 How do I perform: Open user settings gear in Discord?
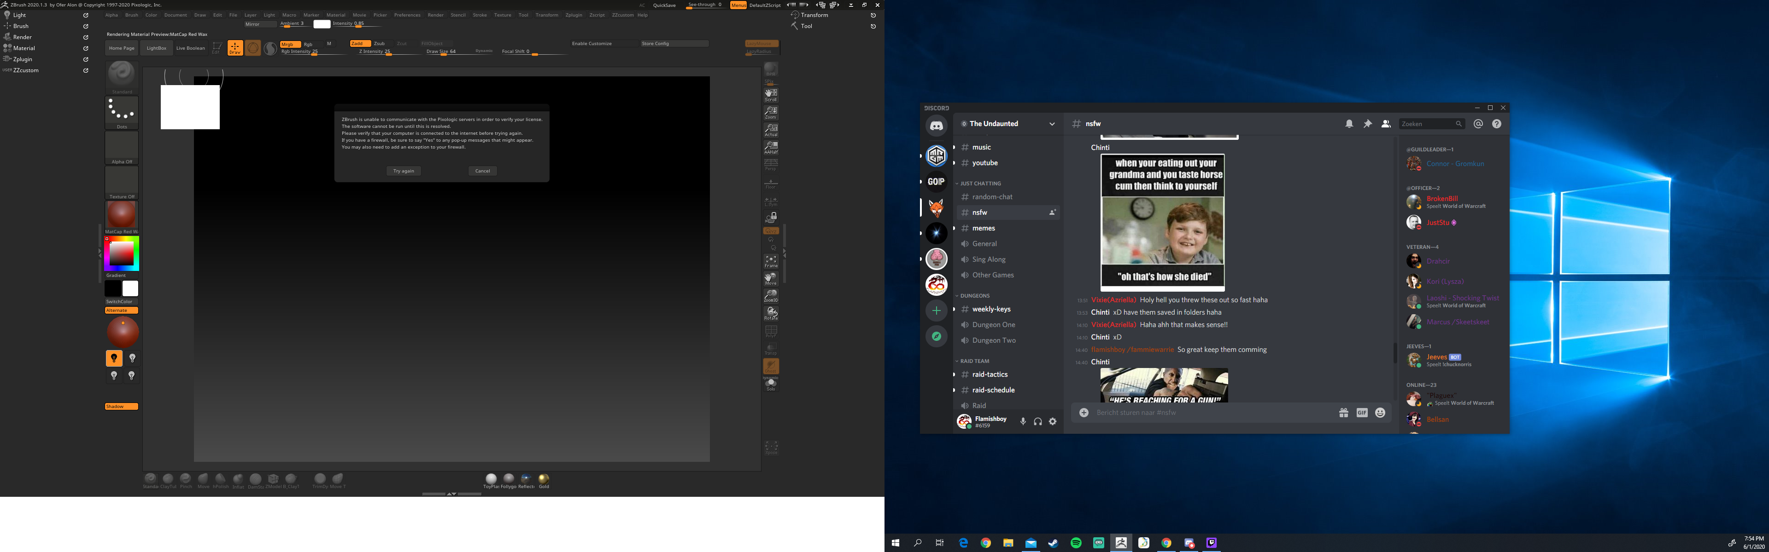point(1053,422)
